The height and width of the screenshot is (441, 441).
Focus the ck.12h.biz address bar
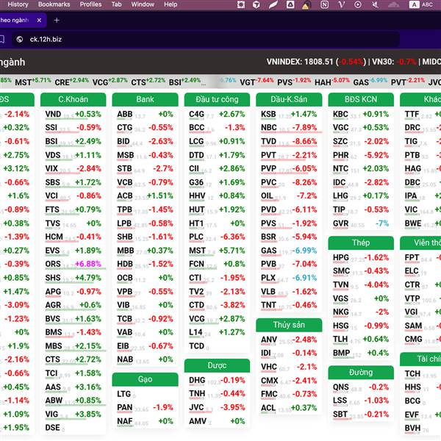pos(205,40)
